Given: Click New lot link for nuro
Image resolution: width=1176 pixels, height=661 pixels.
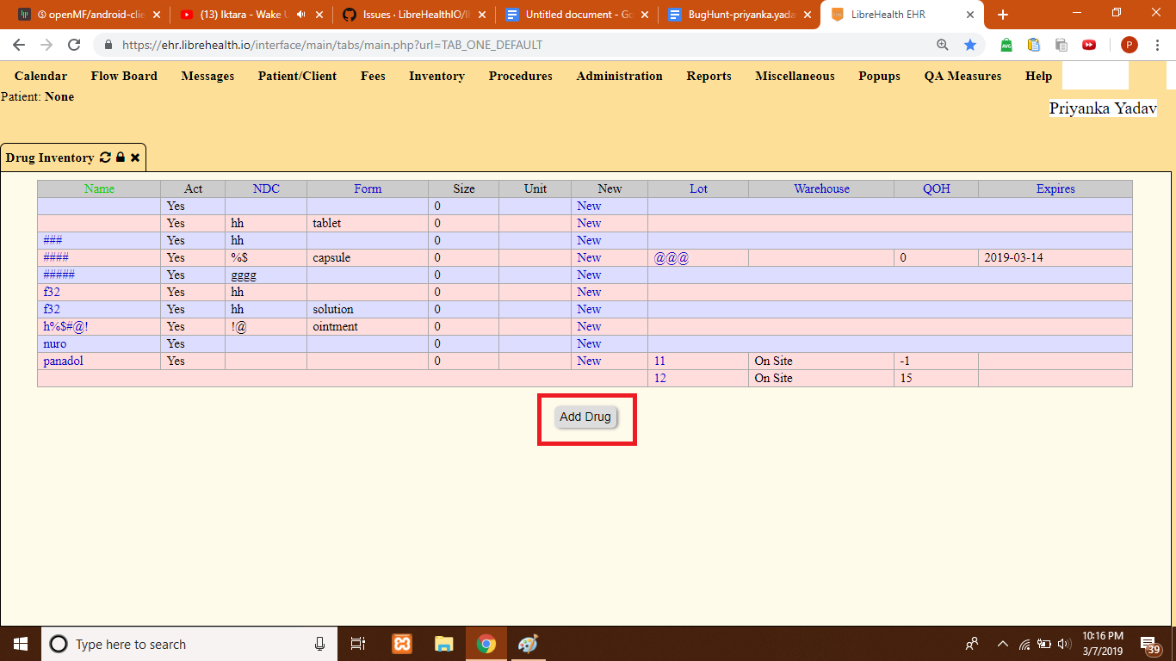Looking at the screenshot, I should coord(589,343).
